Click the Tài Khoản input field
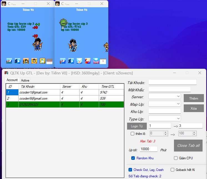The image size is (207, 179). point(172,82)
